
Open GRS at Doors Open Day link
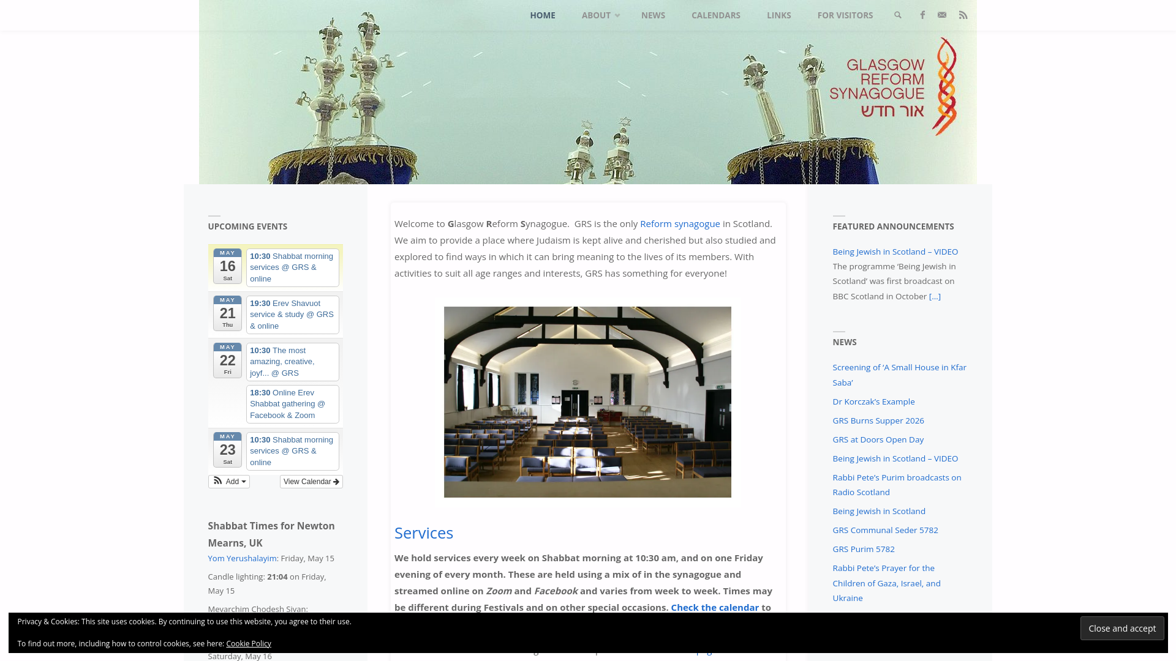[x=878, y=439]
